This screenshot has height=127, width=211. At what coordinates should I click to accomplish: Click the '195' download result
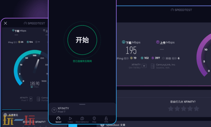tap(131, 50)
